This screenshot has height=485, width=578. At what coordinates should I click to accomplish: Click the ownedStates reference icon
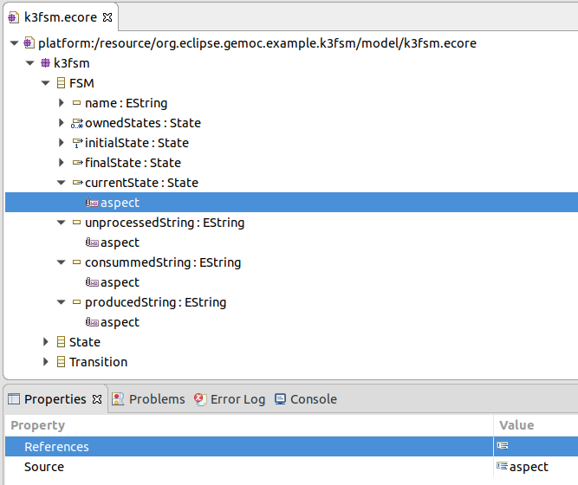pos(76,123)
